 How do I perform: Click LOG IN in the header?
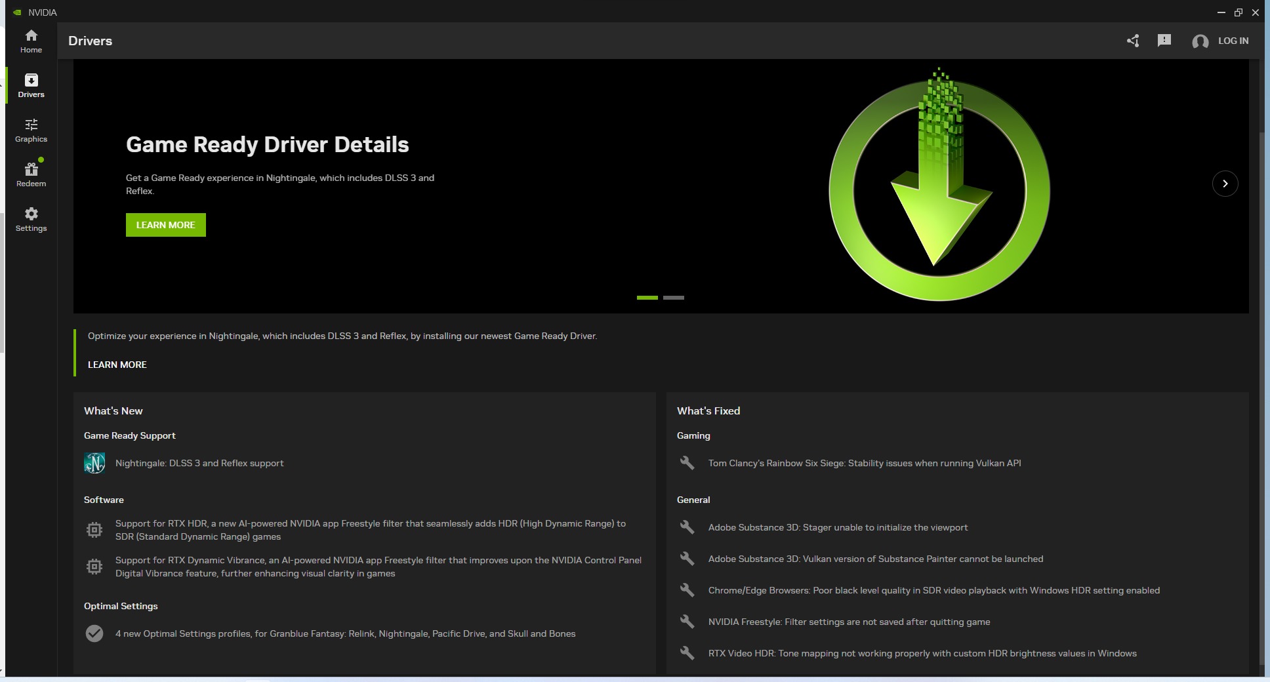click(x=1233, y=41)
